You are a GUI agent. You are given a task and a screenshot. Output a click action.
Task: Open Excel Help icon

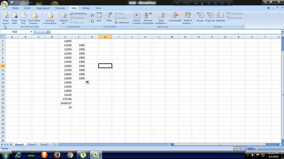[x=268, y=8]
